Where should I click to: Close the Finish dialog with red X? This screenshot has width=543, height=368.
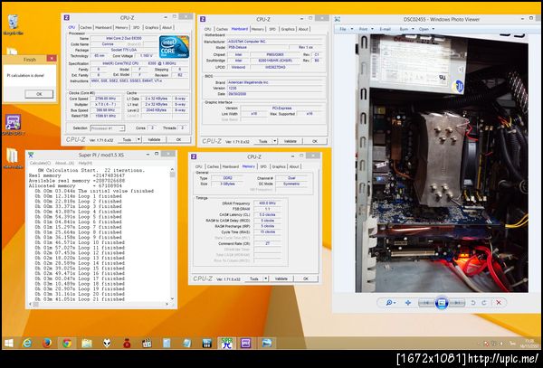[x=52, y=59]
